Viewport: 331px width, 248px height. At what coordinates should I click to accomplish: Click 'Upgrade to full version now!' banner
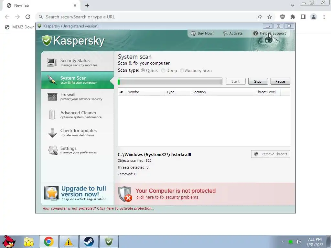click(78, 193)
